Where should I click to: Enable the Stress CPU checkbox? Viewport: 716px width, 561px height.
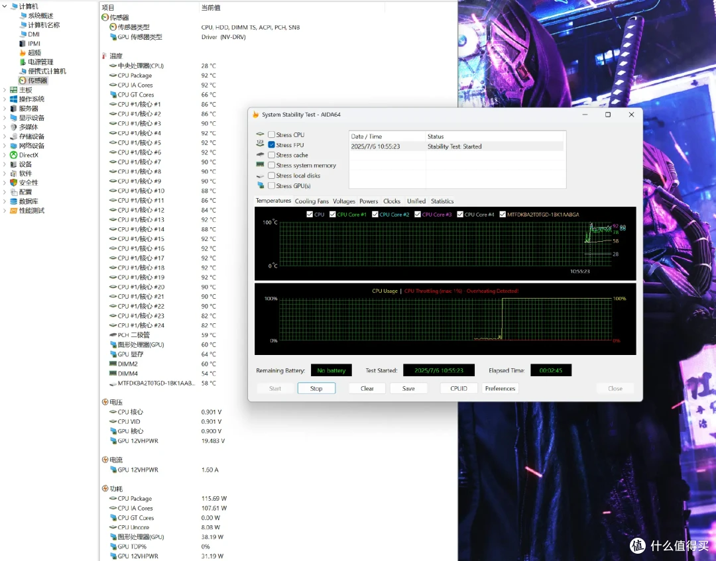pyautogui.click(x=271, y=134)
